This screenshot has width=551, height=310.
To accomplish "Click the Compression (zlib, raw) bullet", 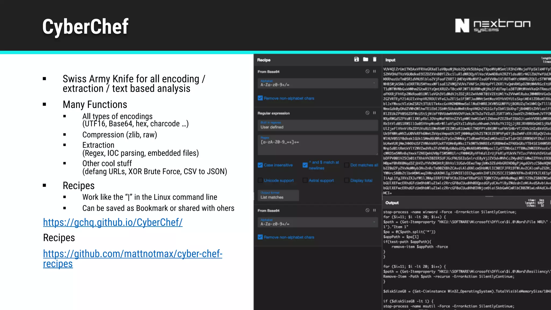I will click(120, 135).
